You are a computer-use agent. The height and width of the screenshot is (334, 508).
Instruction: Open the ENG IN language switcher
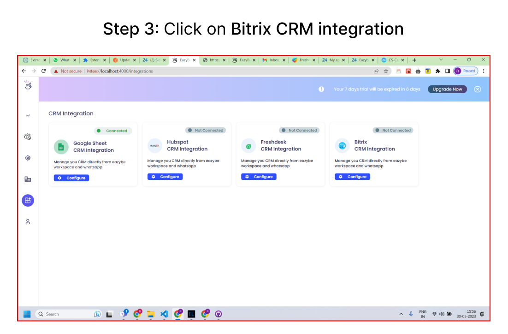pos(423,314)
